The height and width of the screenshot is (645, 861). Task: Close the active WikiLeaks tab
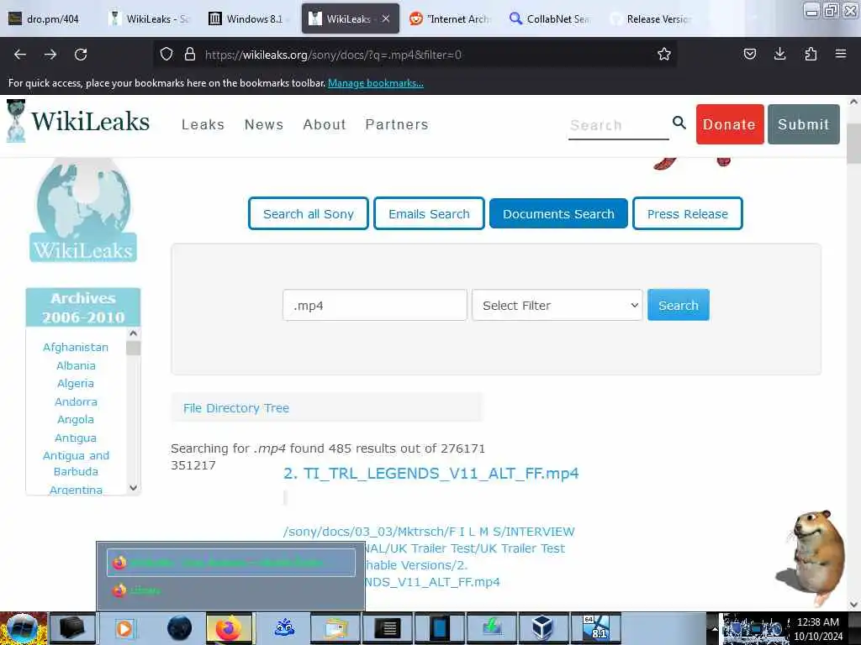386,18
